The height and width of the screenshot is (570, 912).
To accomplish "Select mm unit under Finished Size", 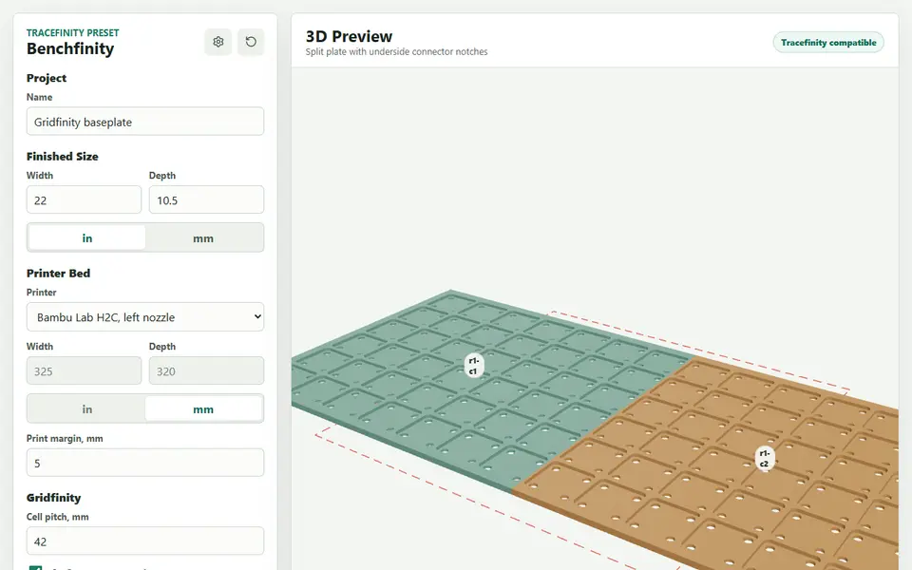I will (x=203, y=237).
